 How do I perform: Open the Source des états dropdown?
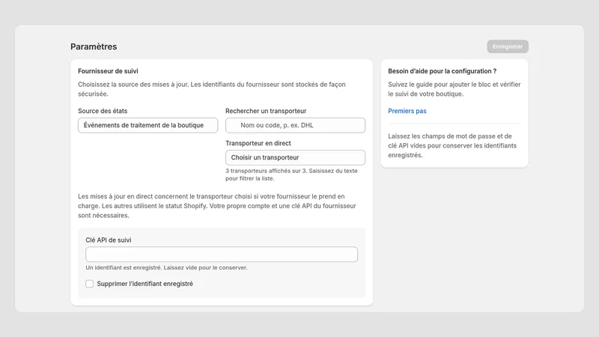click(x=148, y=125)
